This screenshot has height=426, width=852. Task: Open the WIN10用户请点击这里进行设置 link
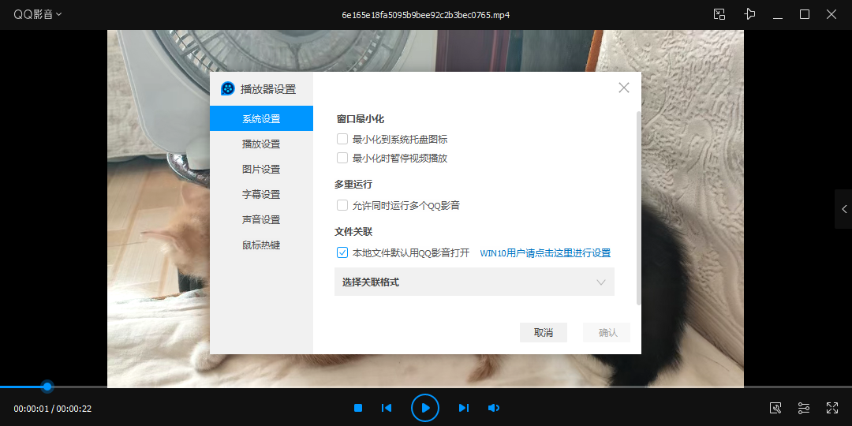point(545,253)
